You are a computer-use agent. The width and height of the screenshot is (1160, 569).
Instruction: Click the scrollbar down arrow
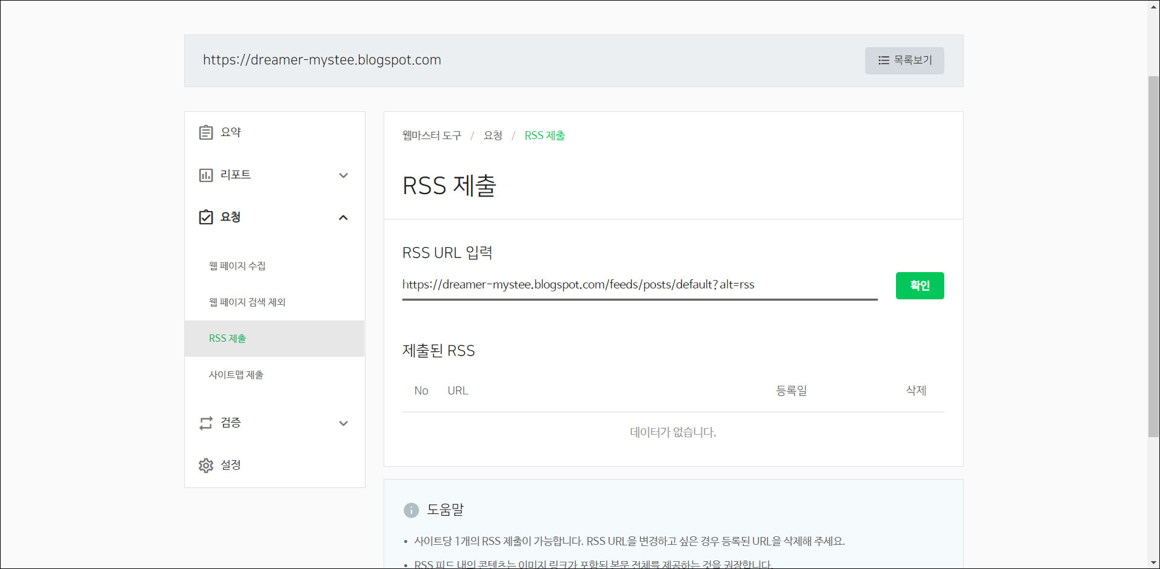pos(1153,563)
